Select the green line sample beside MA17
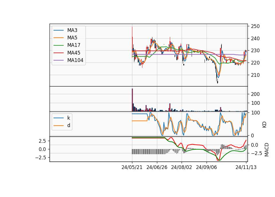This screenshot has height=197, width=275. pos(58,45)
